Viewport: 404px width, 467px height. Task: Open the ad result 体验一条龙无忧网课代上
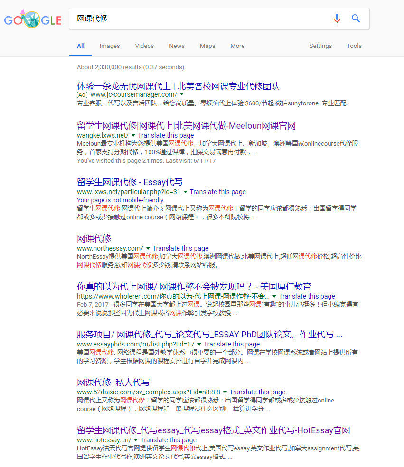pos(178,86)
